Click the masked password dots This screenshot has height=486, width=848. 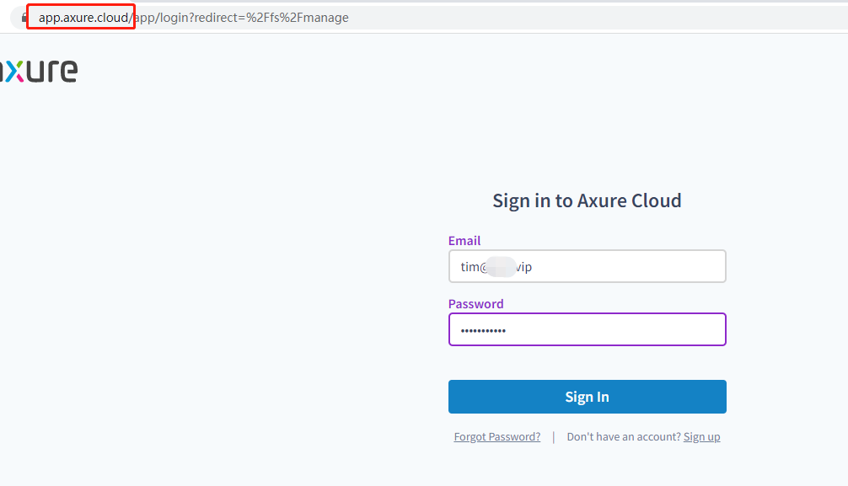coord(483,331)
